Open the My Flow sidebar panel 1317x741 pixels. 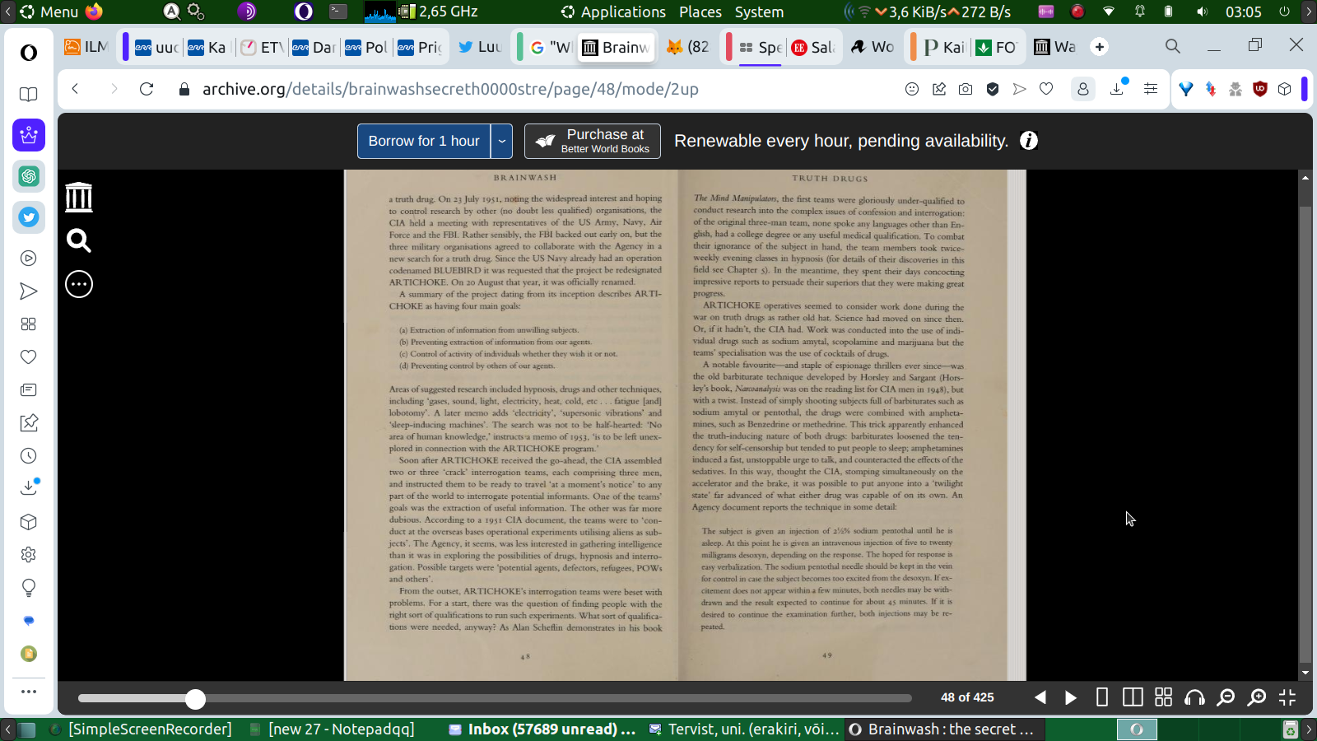click(x=29, y=291)
